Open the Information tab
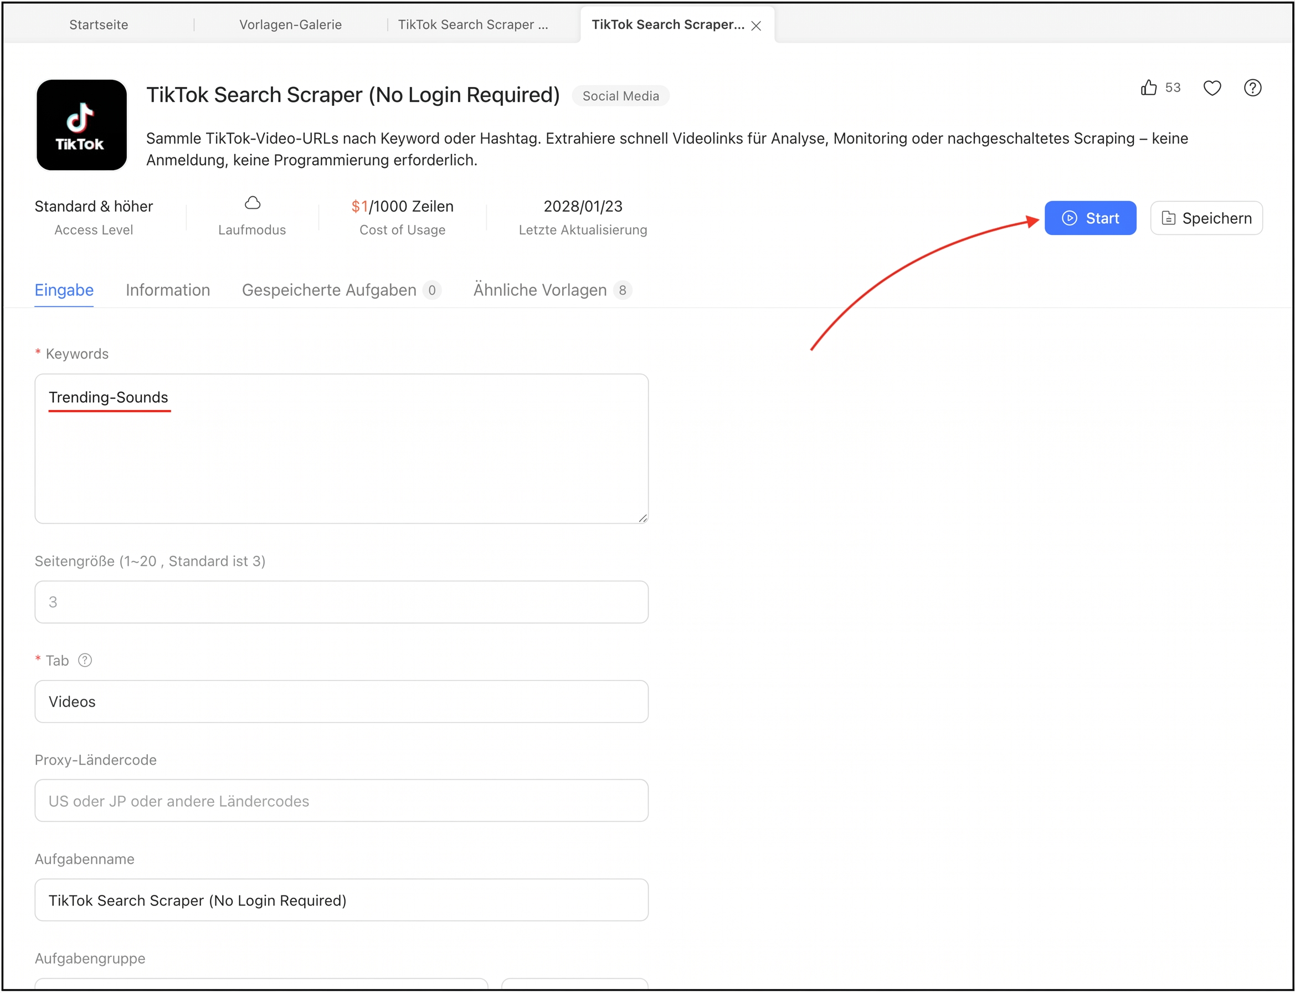 click(x=168, y=290)
